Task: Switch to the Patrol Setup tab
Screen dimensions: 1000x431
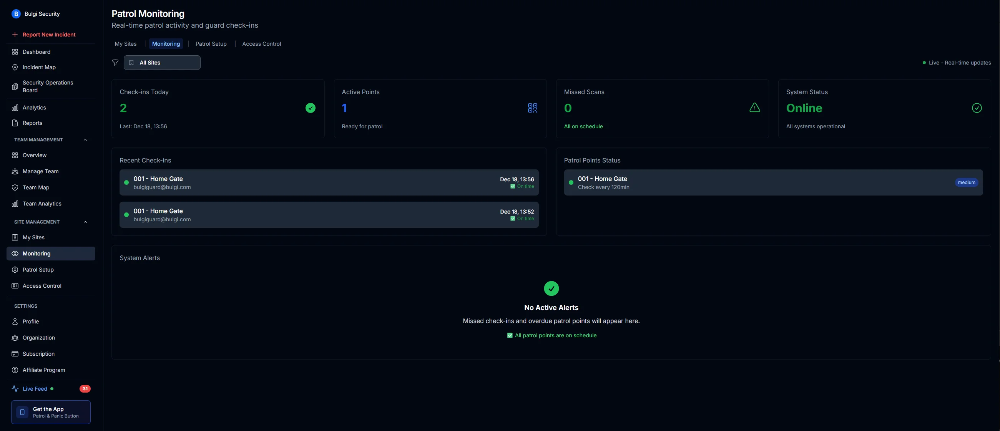Action: [211, 43]
